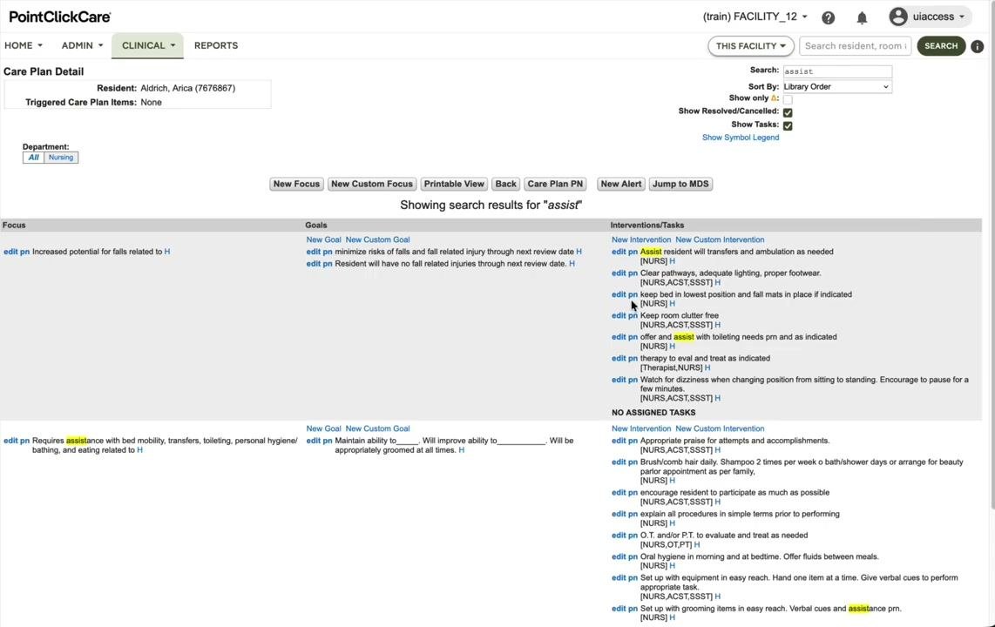Open H icon beside [NURS,OT,PT]
Image resolution: width=995 pixels, height=627 pixels.
click(697, 544)
